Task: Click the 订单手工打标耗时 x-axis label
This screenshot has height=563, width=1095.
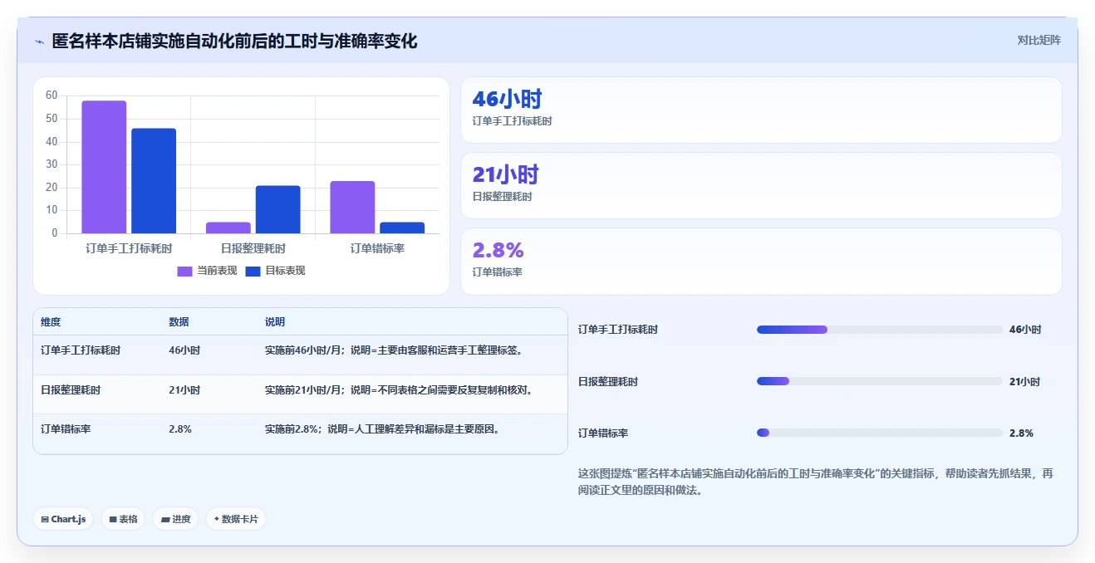Action: point(129,248)
